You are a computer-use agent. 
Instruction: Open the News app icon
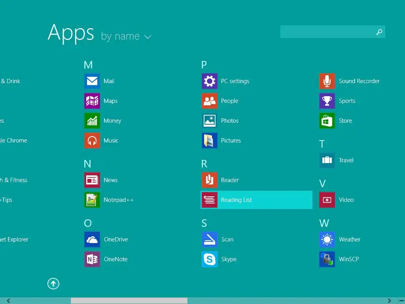[92, 180]
